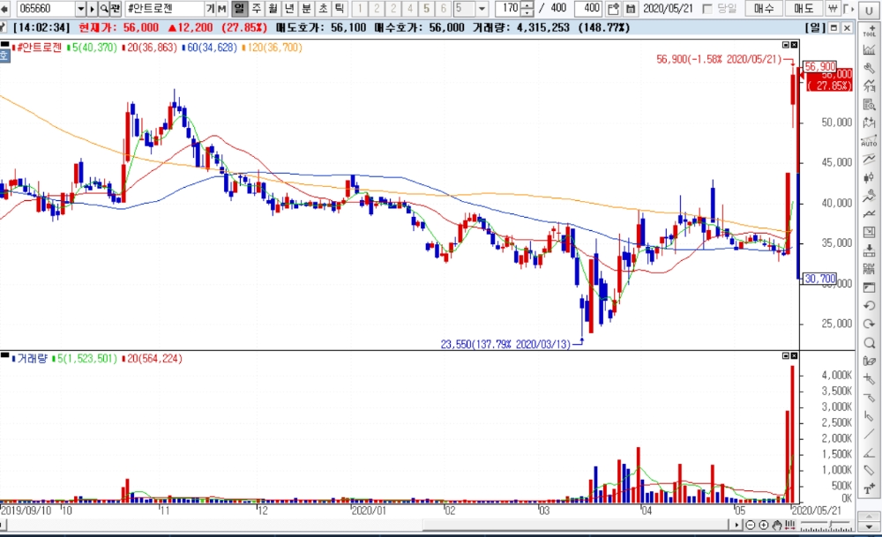Image resolution: width=882 pixels, height=537 pixels.
Task: Click the 매수 buy button
Action: (x=764, y=9)
